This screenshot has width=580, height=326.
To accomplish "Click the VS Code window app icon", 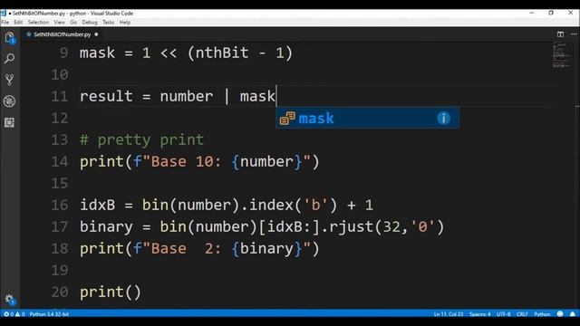I will point(4,13).
